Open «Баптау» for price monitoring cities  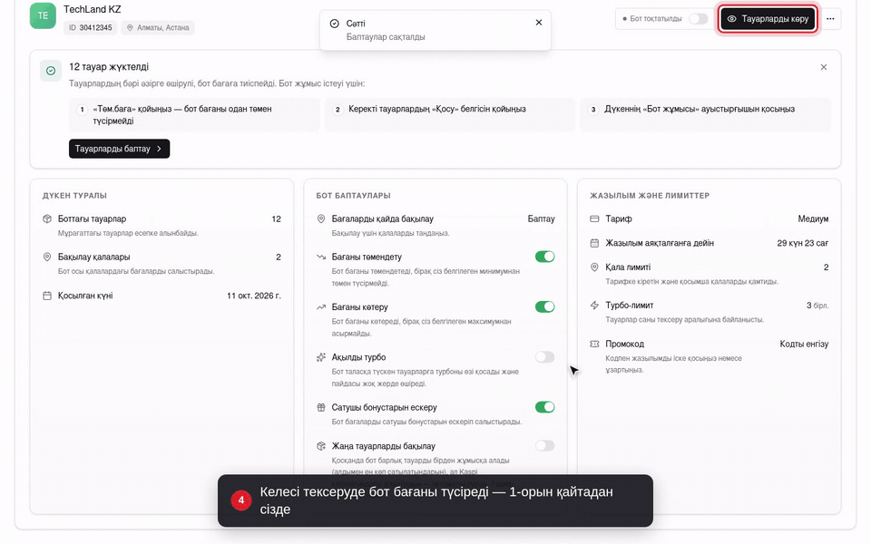point(541,219)
